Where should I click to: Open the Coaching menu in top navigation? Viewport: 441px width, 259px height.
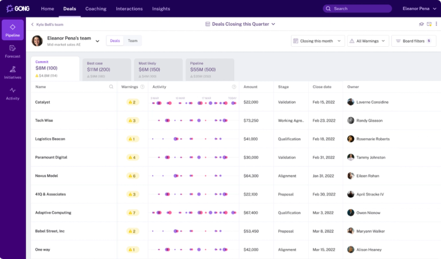[x=96, y=9]
